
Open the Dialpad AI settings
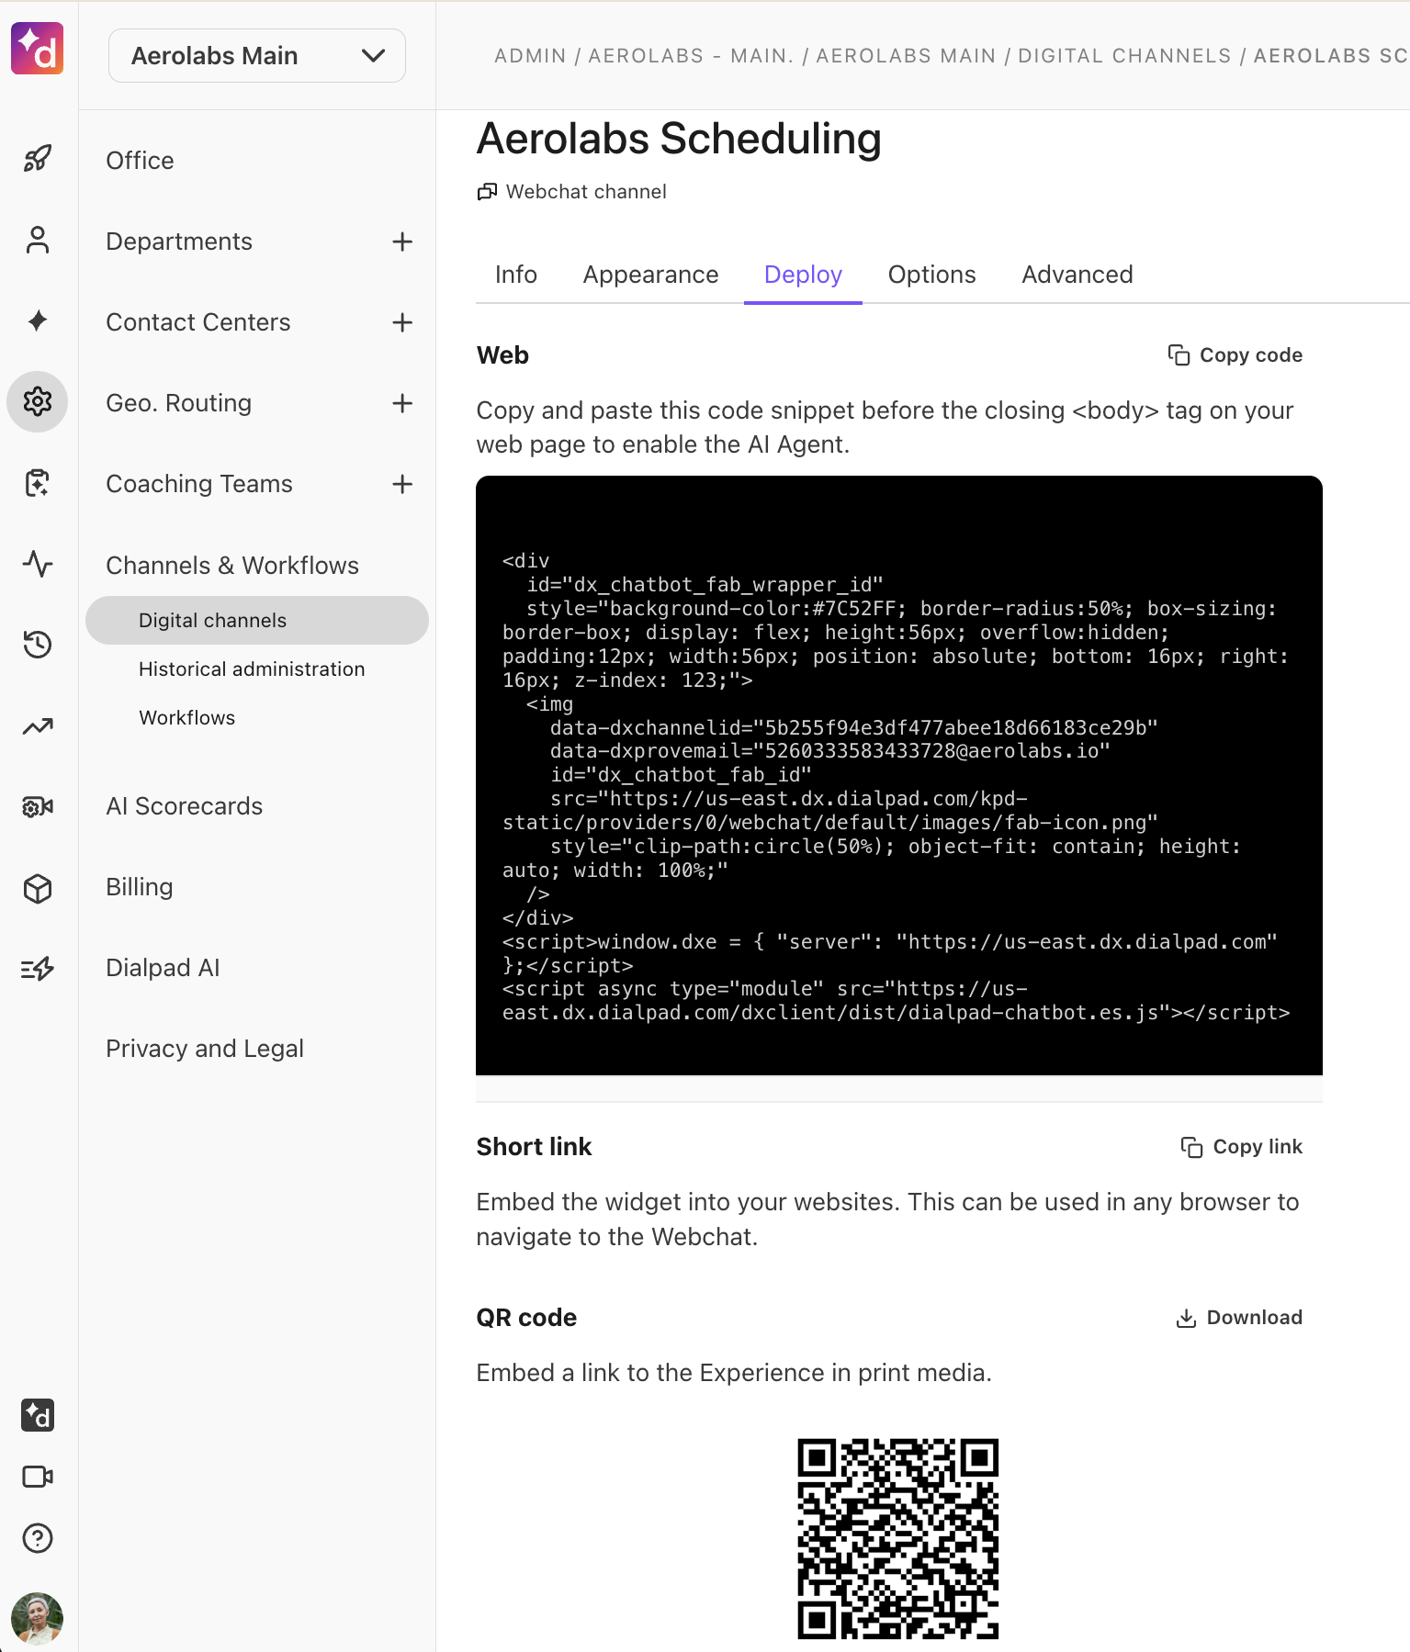163,968
